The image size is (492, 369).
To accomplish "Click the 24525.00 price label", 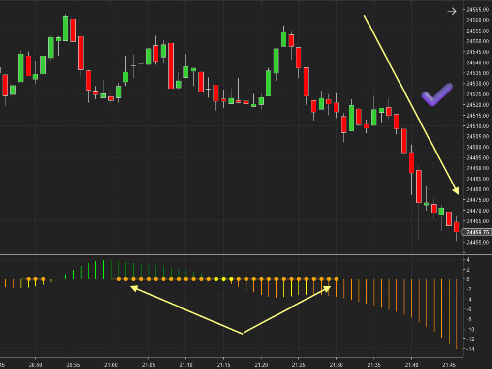I will [478, 94].
